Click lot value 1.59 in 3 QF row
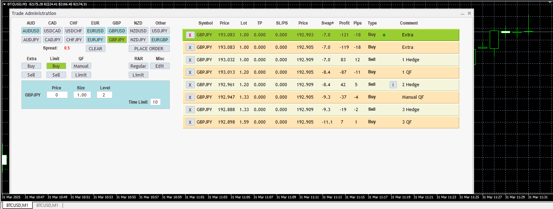Screen dimensions: 553x209 pos(244,122)
